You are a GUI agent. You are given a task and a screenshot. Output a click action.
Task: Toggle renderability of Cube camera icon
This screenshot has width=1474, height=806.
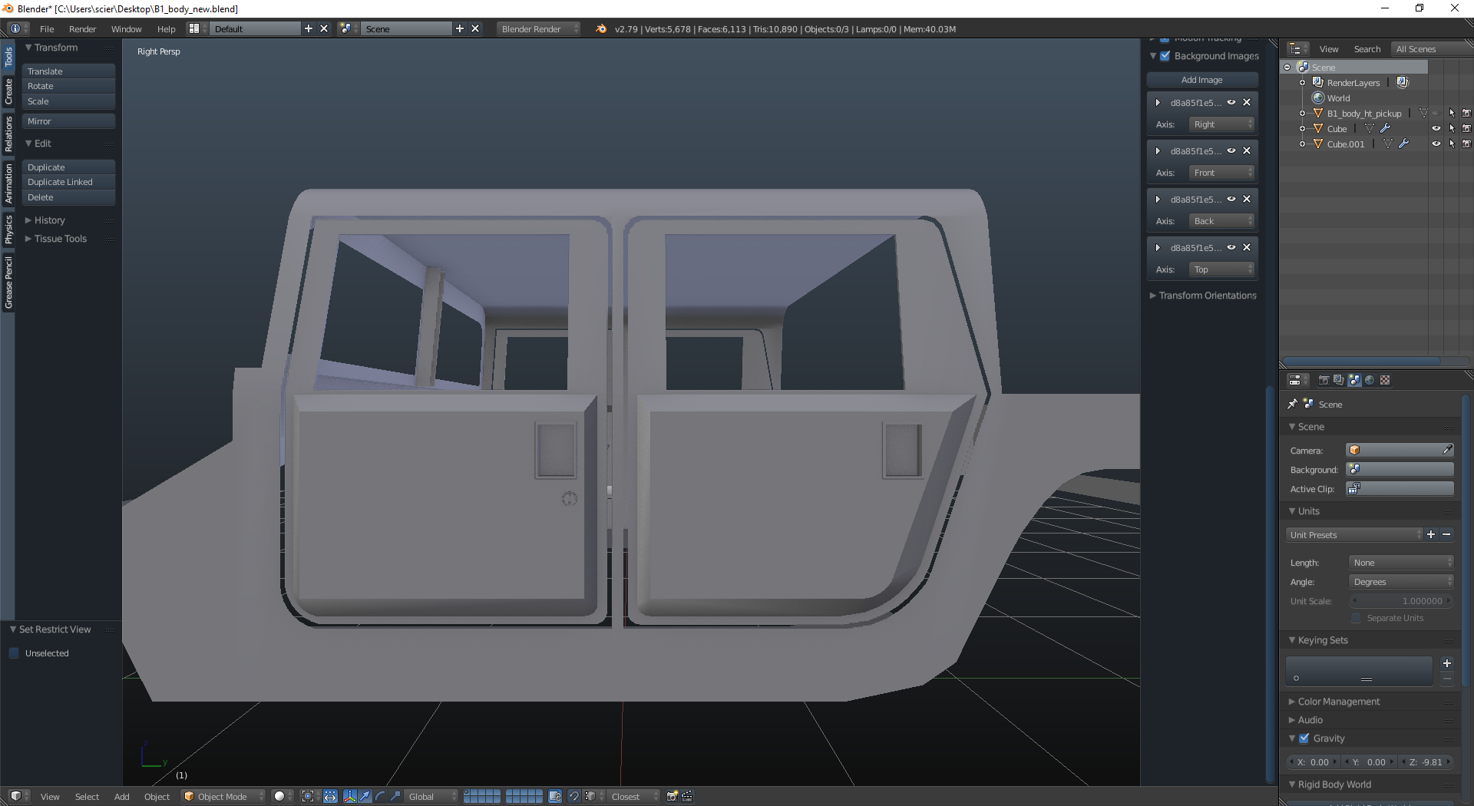coord(1466,128)
